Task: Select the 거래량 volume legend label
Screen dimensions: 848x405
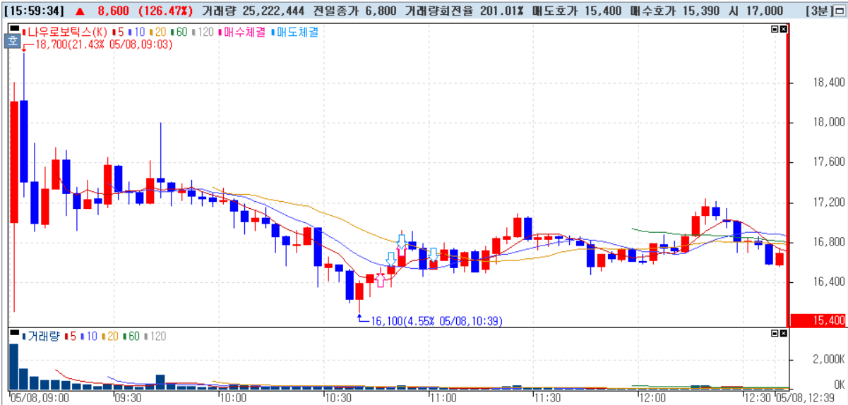Action: tap(41, 337)
